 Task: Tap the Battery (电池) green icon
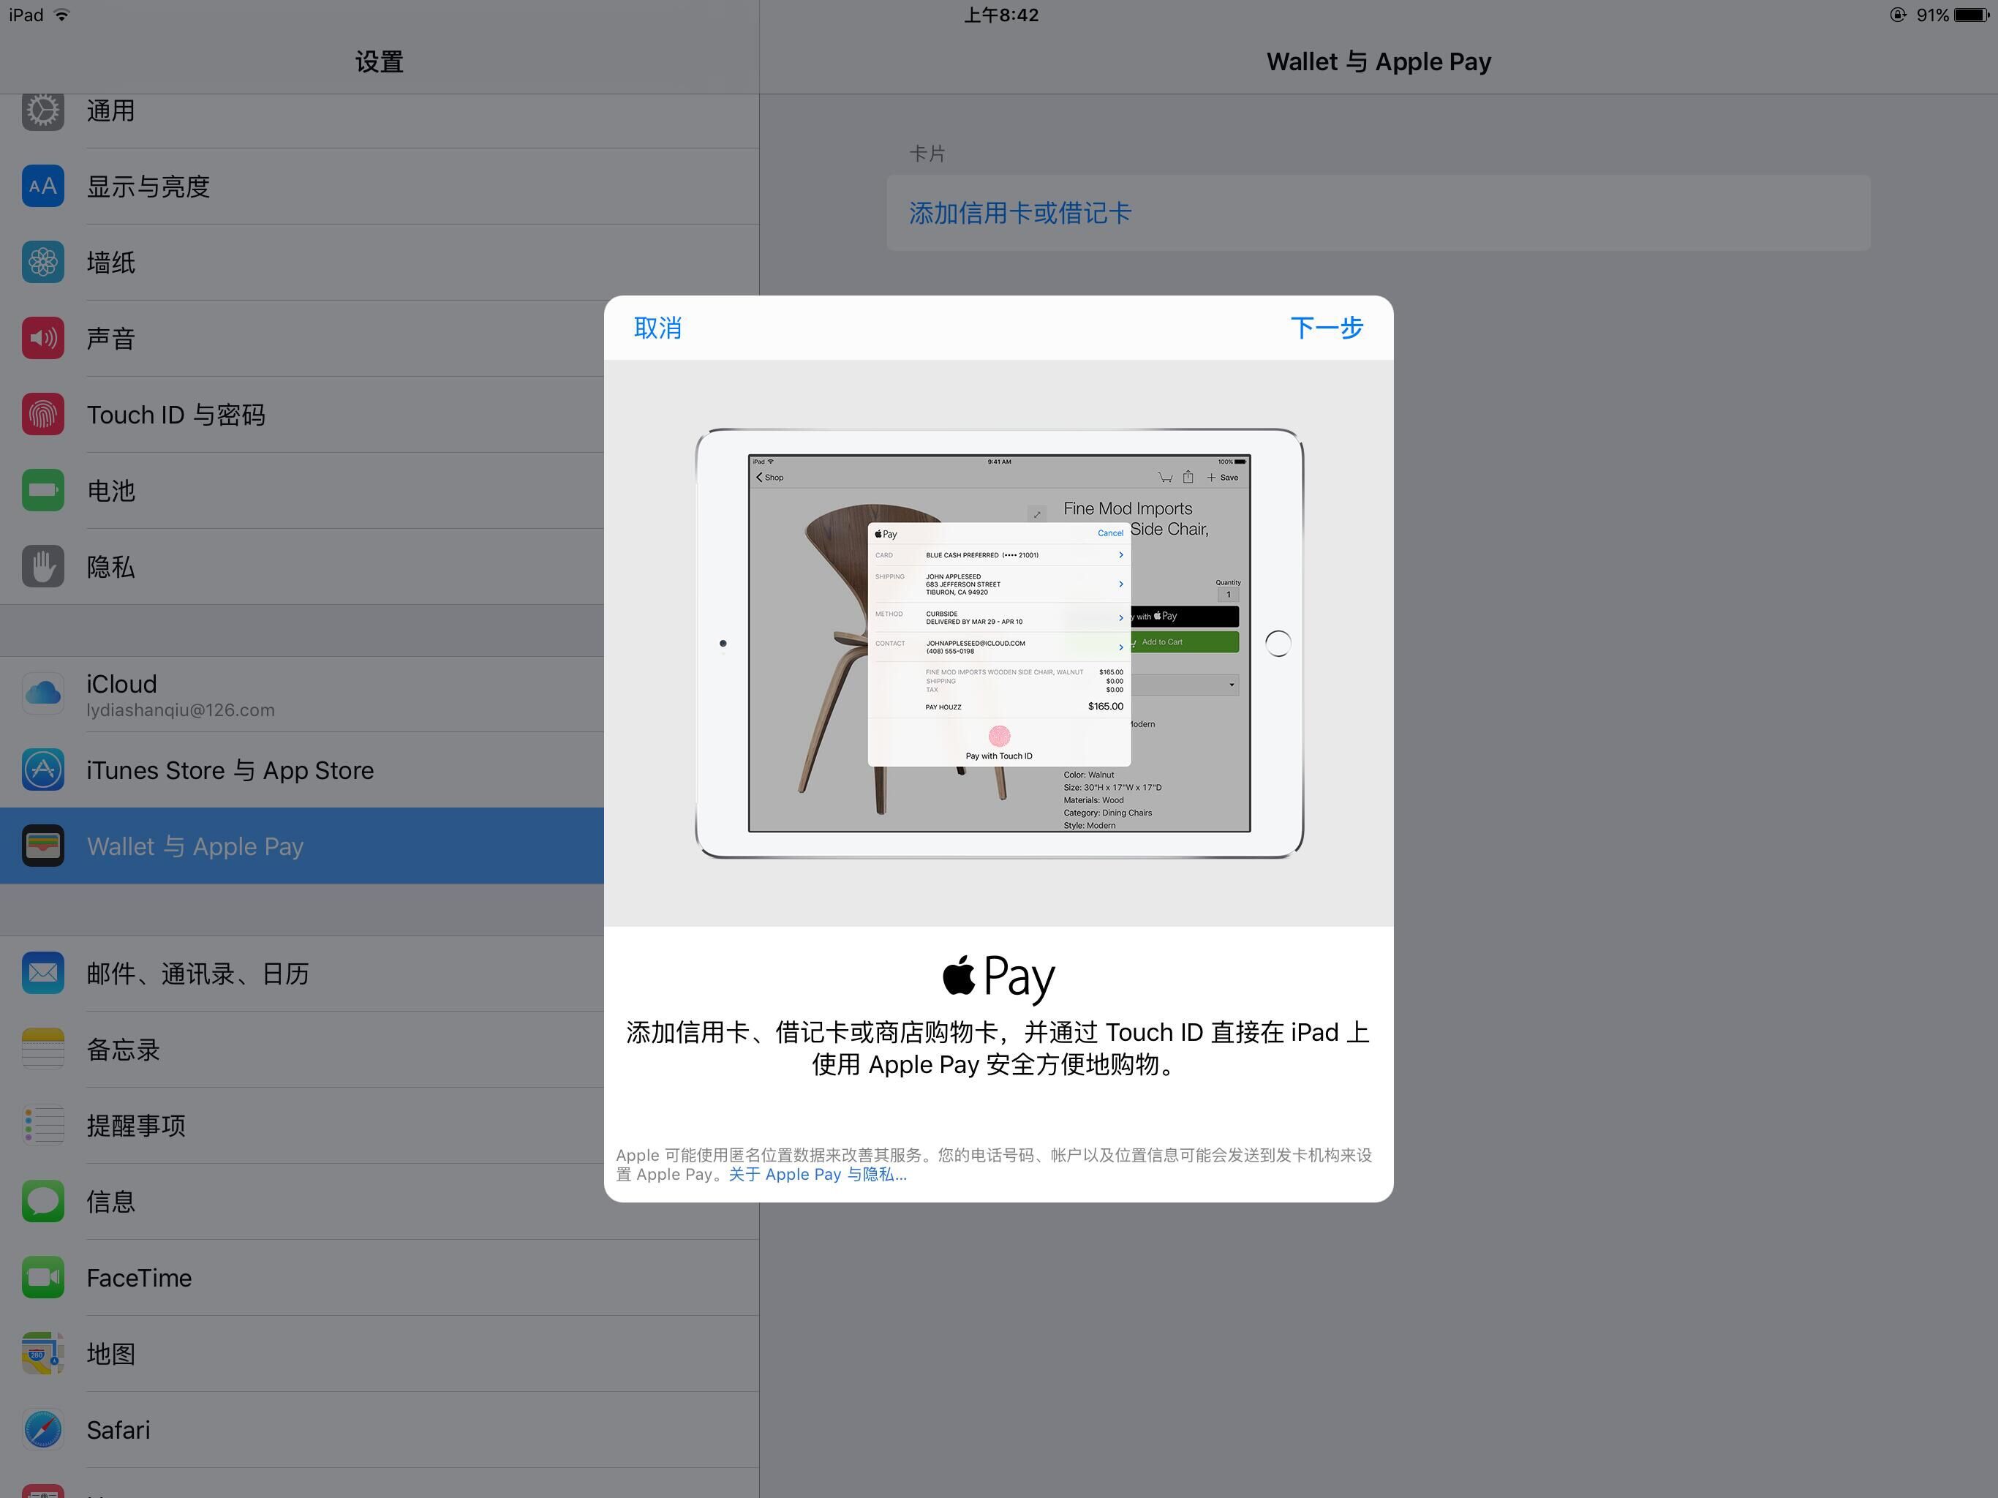click(42, 489)
